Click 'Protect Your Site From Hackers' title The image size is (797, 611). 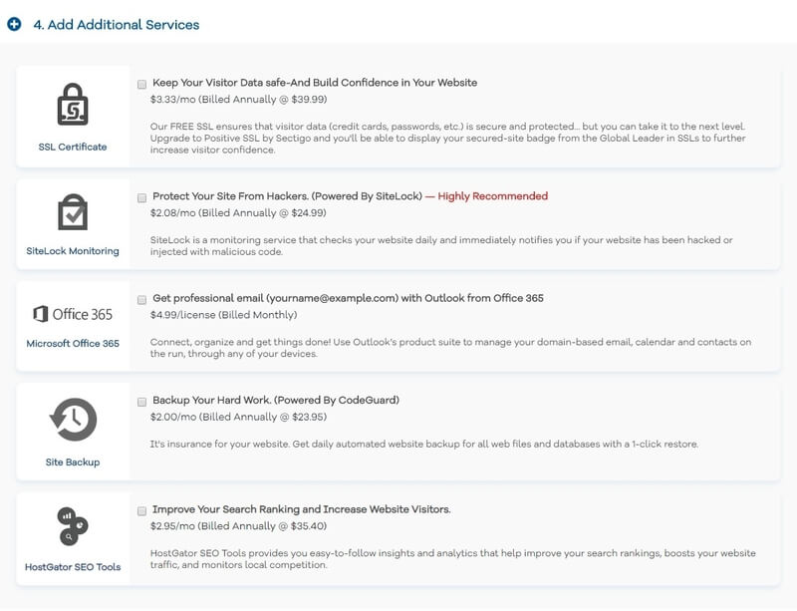(287, 196)
